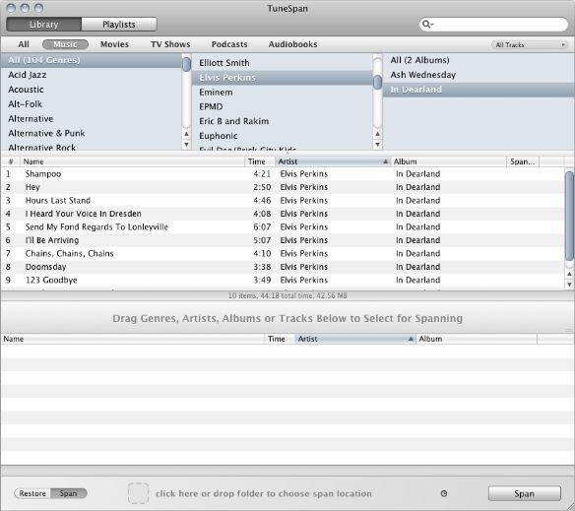Click the Album header in spanning list
This screenshot has height=511, width=575.
pyautogui.click(x=477, y=339)
